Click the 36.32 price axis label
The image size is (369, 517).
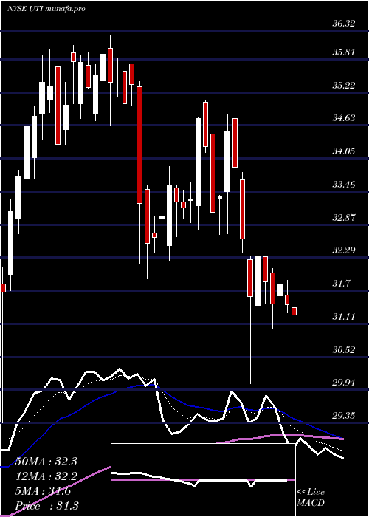point(344,24)
